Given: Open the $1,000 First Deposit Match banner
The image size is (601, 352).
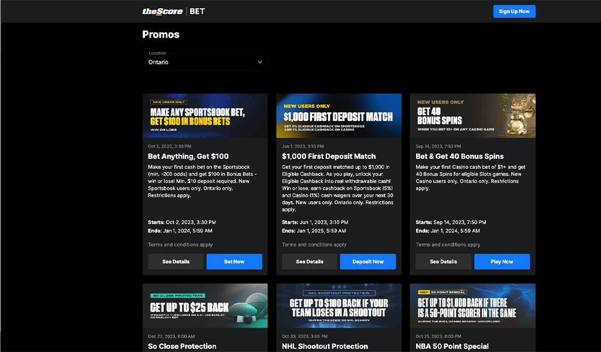Looking at the screenshot, I should click(x=339, y=116).
